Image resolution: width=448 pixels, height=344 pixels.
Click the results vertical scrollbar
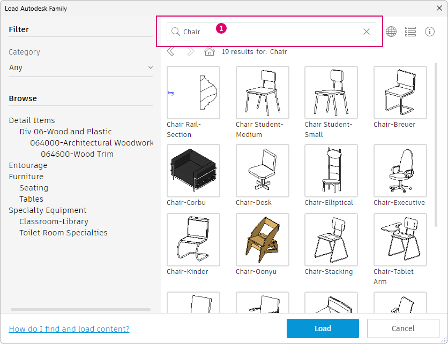point(436,144)
